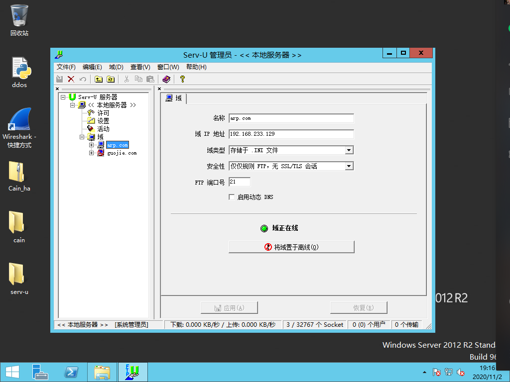Viewport: 510px width, 382px height.
Task: Open the Wireshark shortcut on desktop
Action: click(x=19, y=128)
